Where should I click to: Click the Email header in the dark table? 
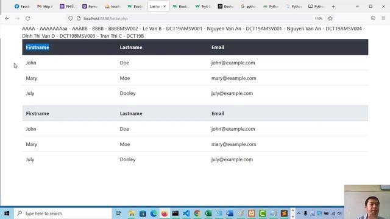coord(218,47)
